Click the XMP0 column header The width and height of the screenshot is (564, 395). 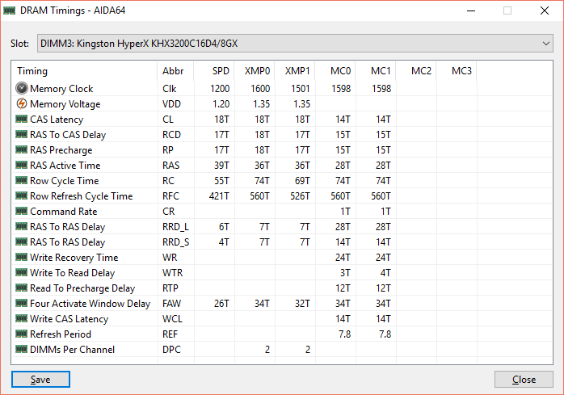pyautogui.click(x=257, y=71)
